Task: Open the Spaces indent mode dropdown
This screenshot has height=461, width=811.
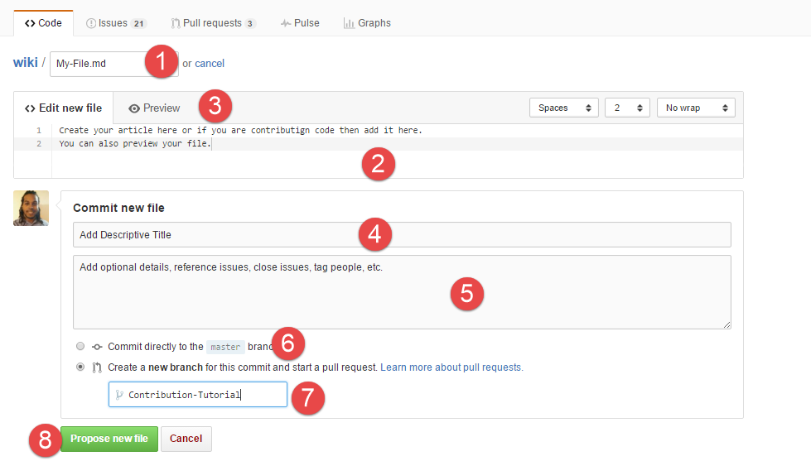Action: [563, 108]
